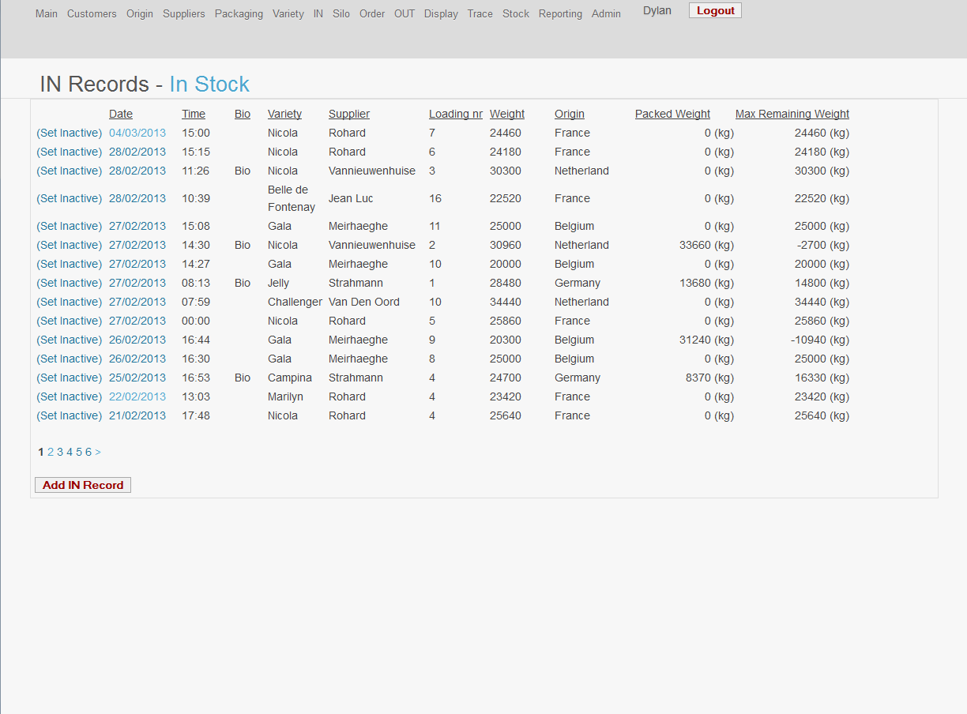Viewport: 967px width, 714px height.
Task: Click the Logout button
Action: tap(715, 10)
